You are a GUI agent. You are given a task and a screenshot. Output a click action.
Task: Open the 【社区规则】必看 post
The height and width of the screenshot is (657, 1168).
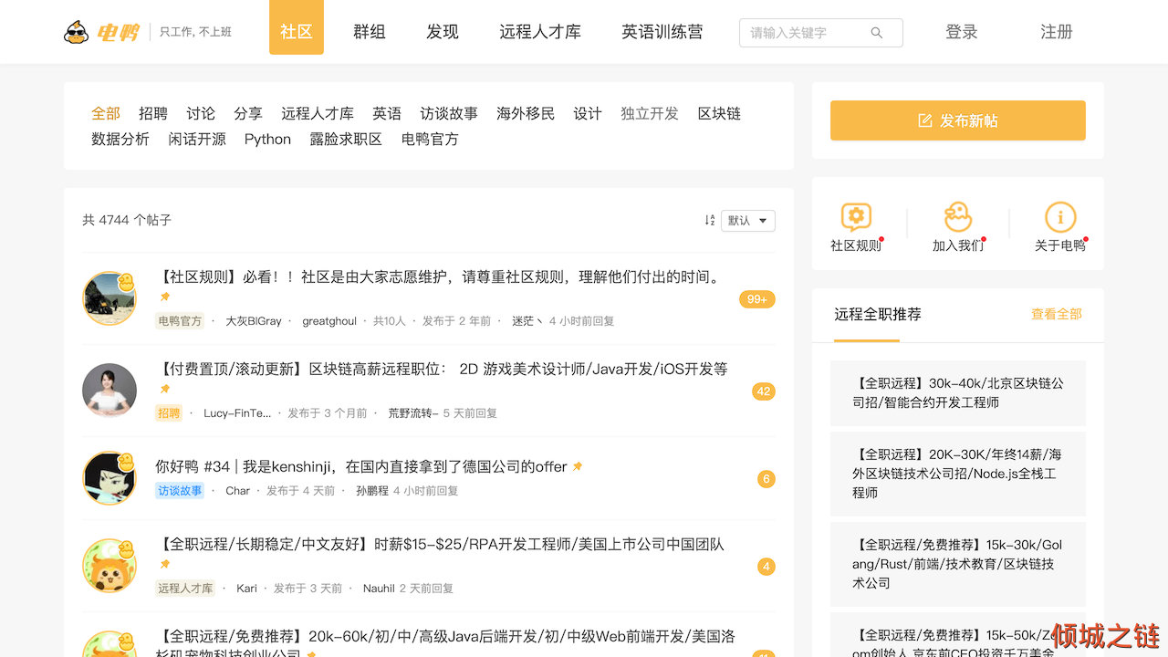tap(441, 277)
